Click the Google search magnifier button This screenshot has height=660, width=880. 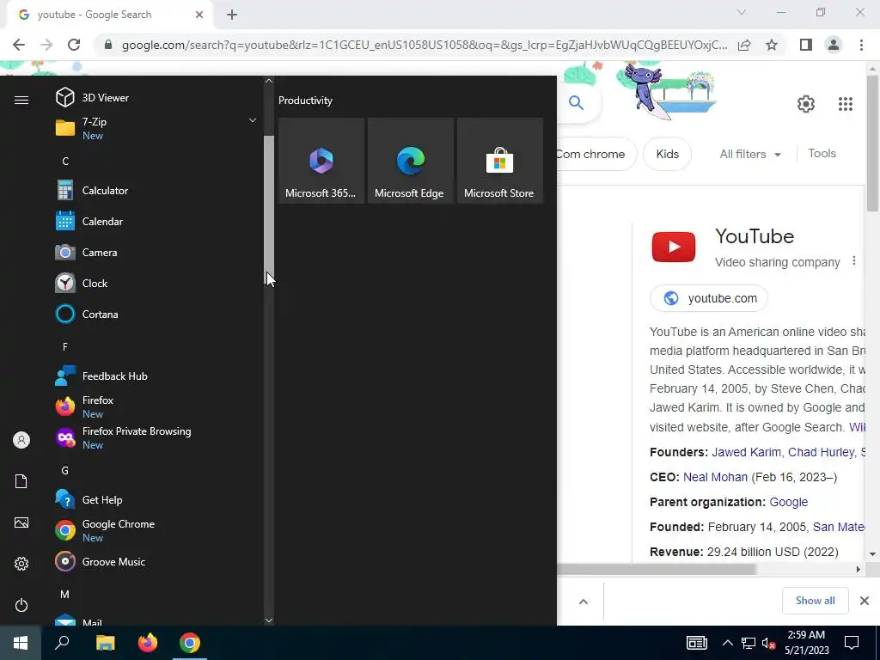(576, 103)
